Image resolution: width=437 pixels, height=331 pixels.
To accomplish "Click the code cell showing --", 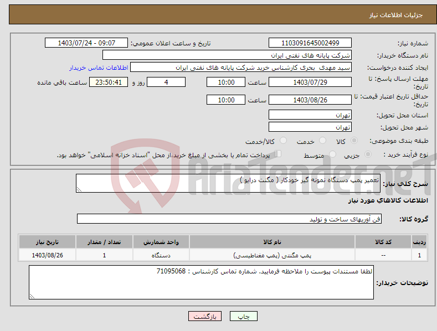I will click(383, 255).
